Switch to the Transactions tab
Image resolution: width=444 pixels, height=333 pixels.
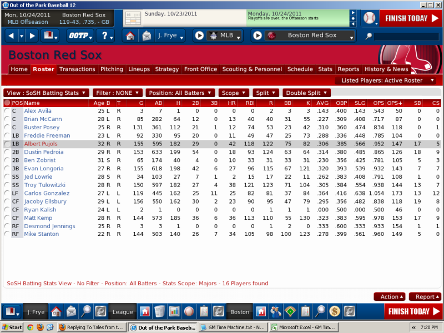coord(77,69)
